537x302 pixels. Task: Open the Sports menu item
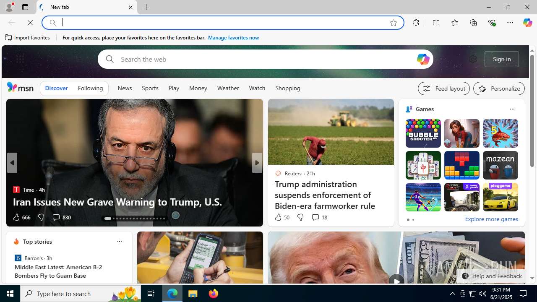[x=150, y=88]
